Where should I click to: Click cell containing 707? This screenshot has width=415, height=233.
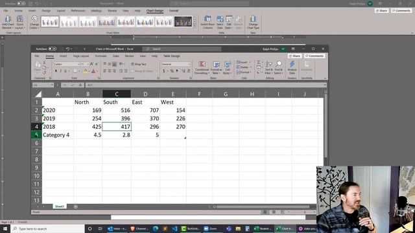point(145,110)
